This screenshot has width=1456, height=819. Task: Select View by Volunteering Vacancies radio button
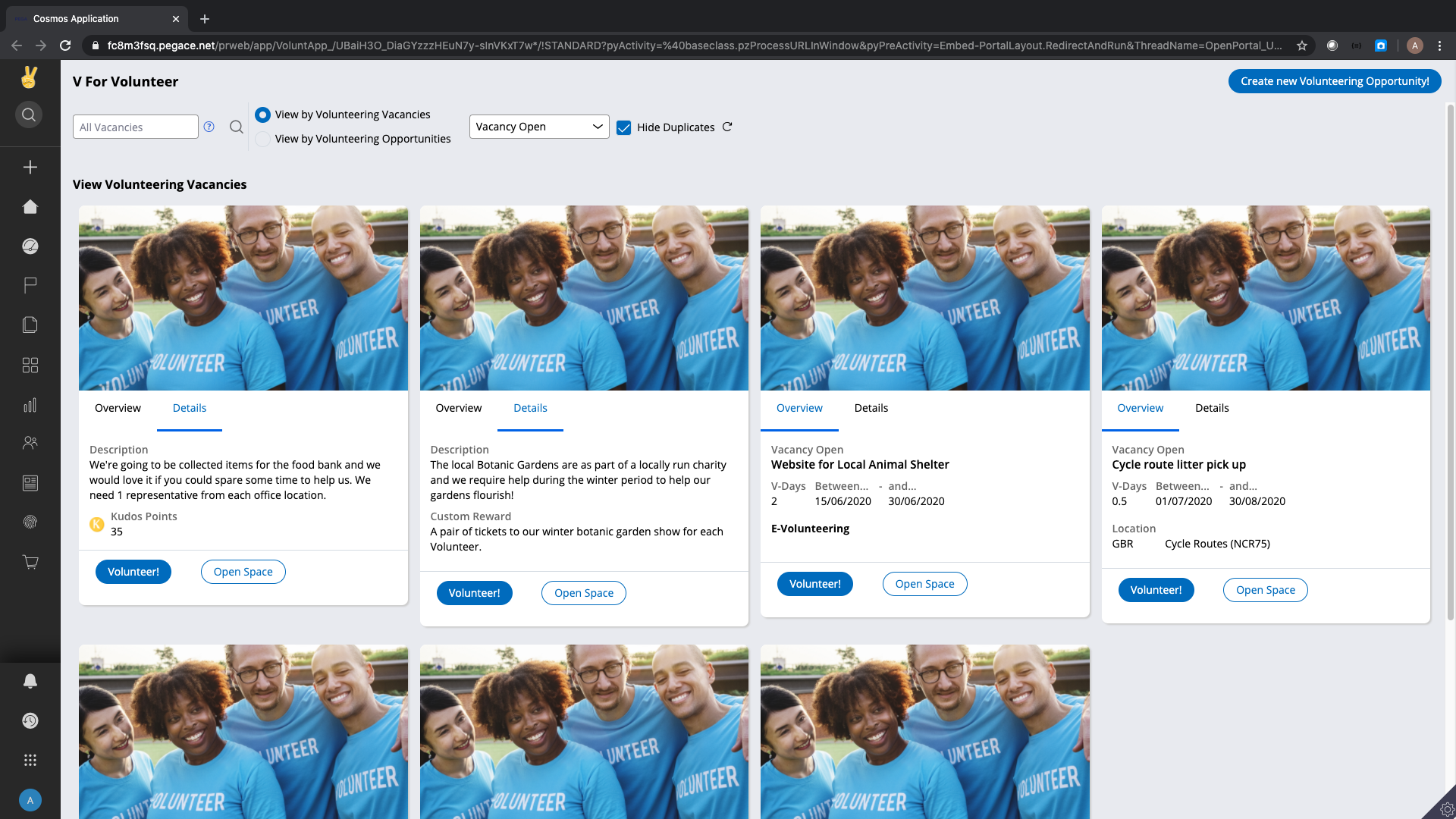tap(262, 115)
